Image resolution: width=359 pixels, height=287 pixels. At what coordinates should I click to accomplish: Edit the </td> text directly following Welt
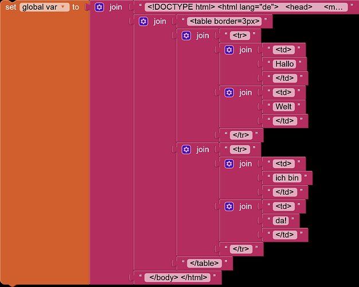coord(285,121)
